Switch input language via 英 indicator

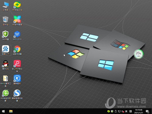click(x=126, y=111)
